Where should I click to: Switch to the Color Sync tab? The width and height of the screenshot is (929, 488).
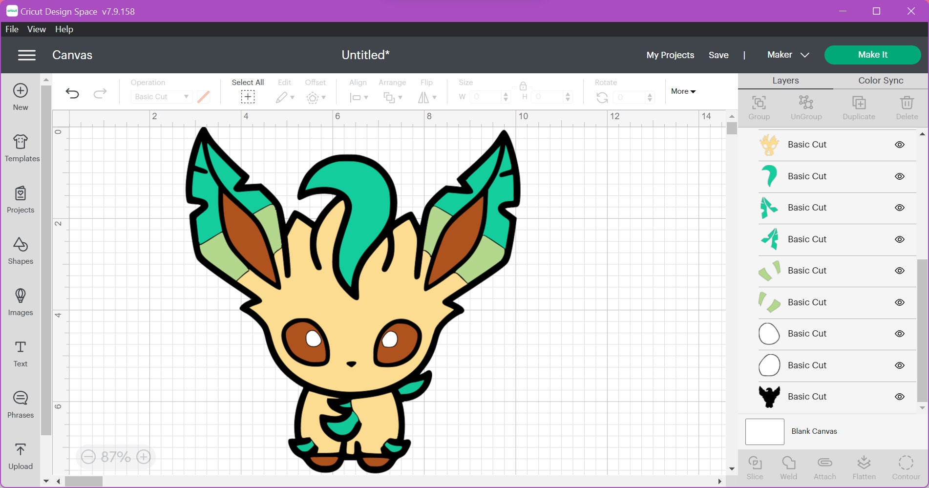click(x=880, y=80)
